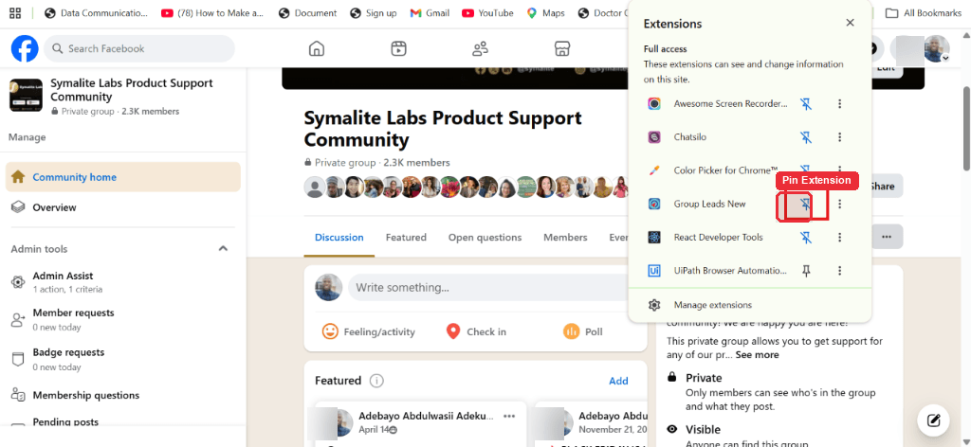This screenshot has height=447, width=971.
Task: Click the Poll button
Action: pos(583,331)
